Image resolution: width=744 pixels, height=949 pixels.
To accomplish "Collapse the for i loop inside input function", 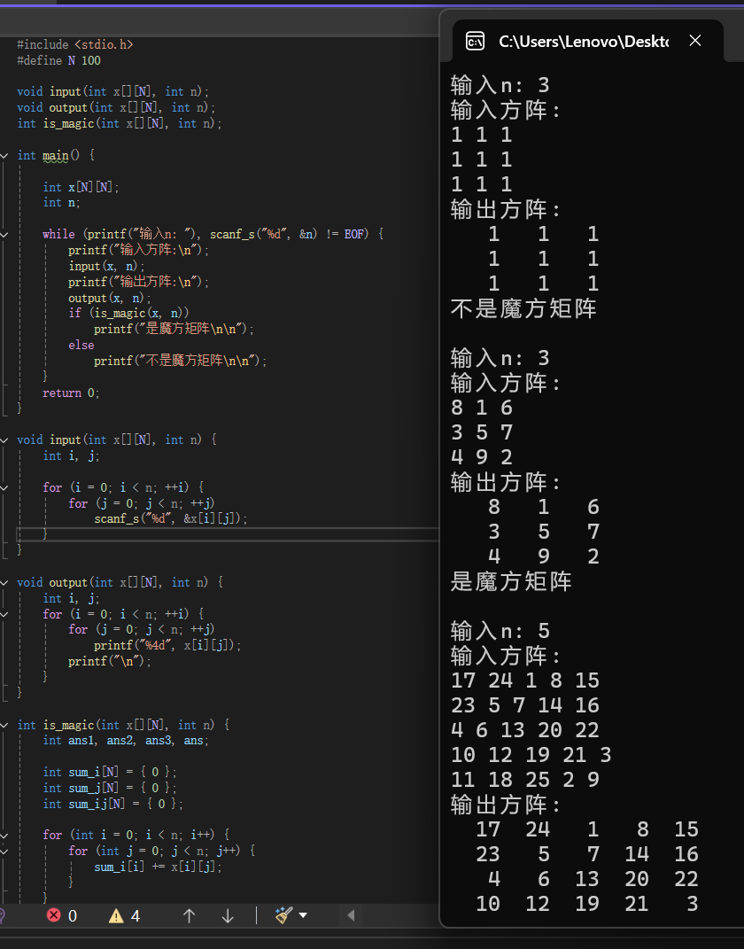I will [x=4, y=488].
